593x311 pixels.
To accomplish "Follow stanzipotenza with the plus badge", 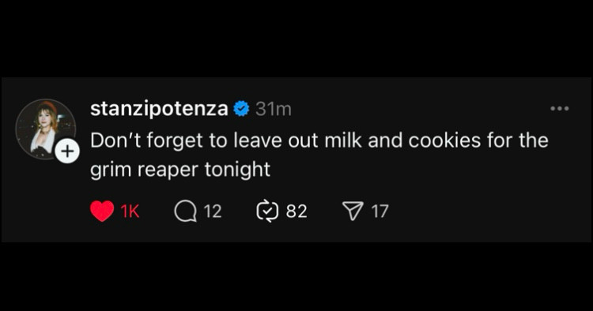I will (67, 152).
